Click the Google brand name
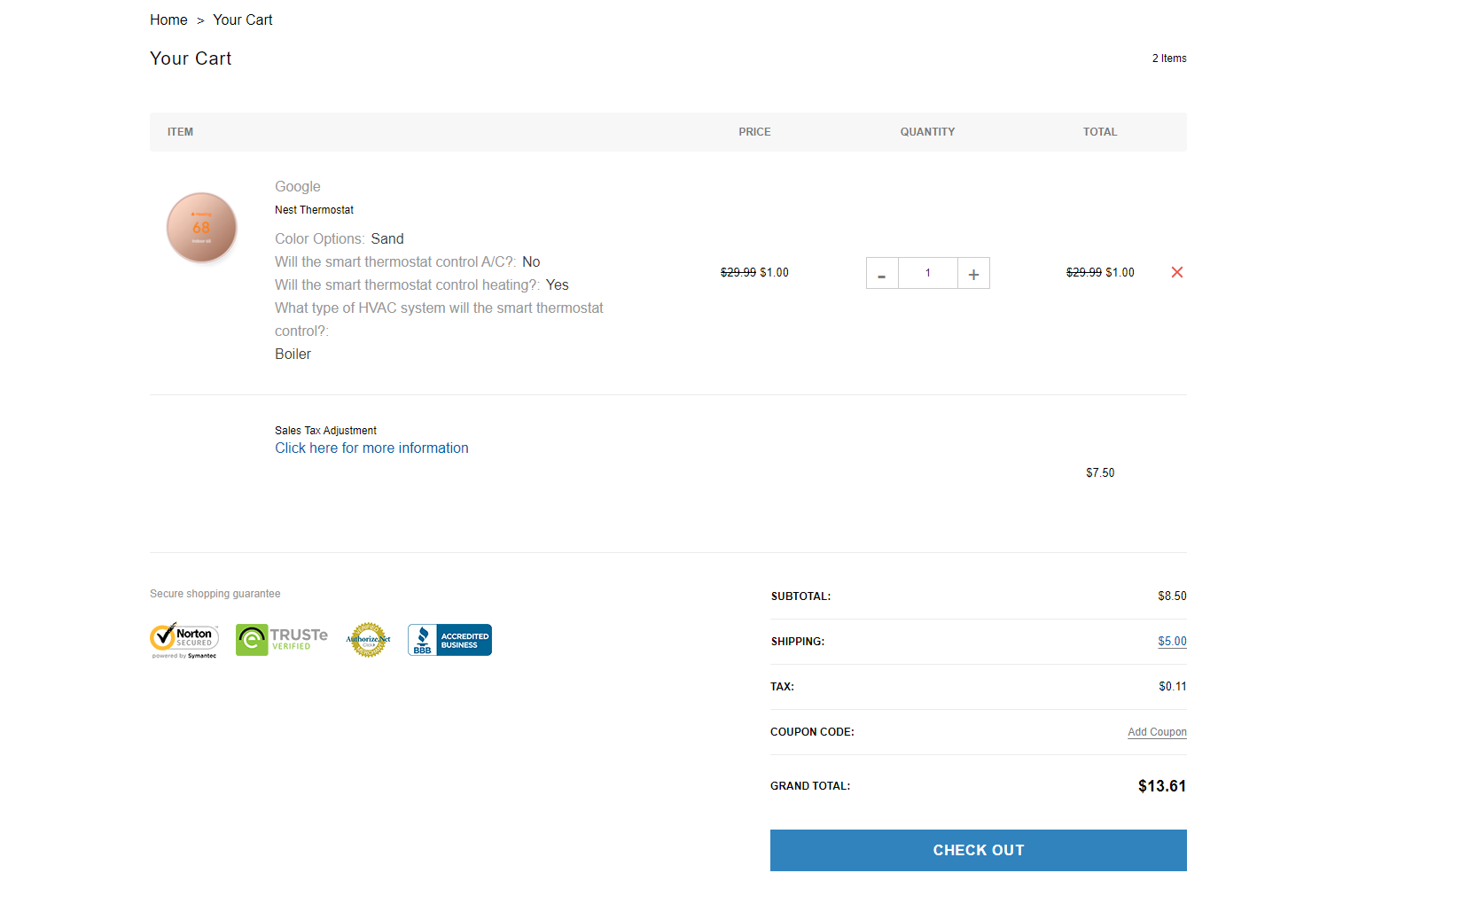The image size is (1460, 912). coord(298,187)
